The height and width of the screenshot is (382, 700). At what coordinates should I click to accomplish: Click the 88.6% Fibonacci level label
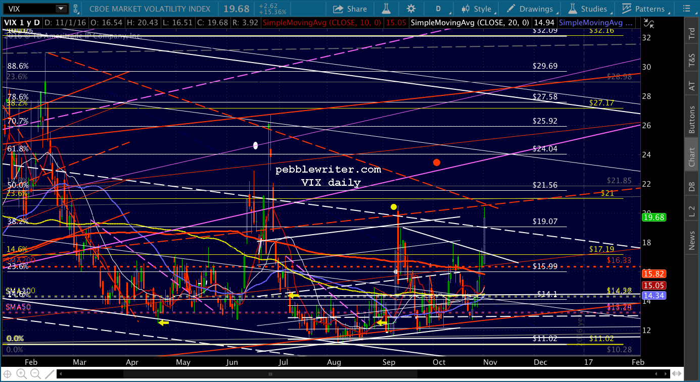18,66
